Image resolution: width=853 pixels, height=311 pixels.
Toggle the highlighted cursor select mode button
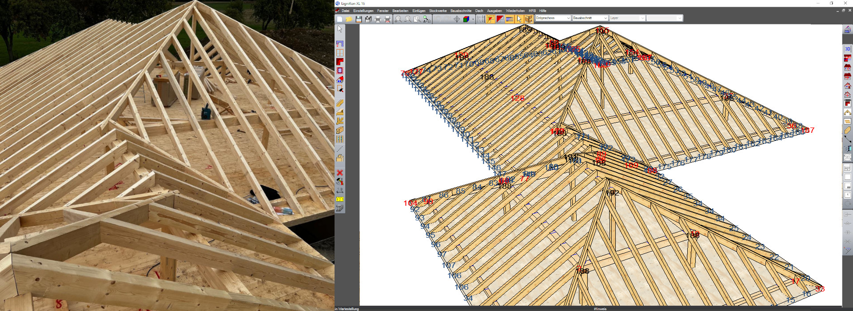(519, 19)
